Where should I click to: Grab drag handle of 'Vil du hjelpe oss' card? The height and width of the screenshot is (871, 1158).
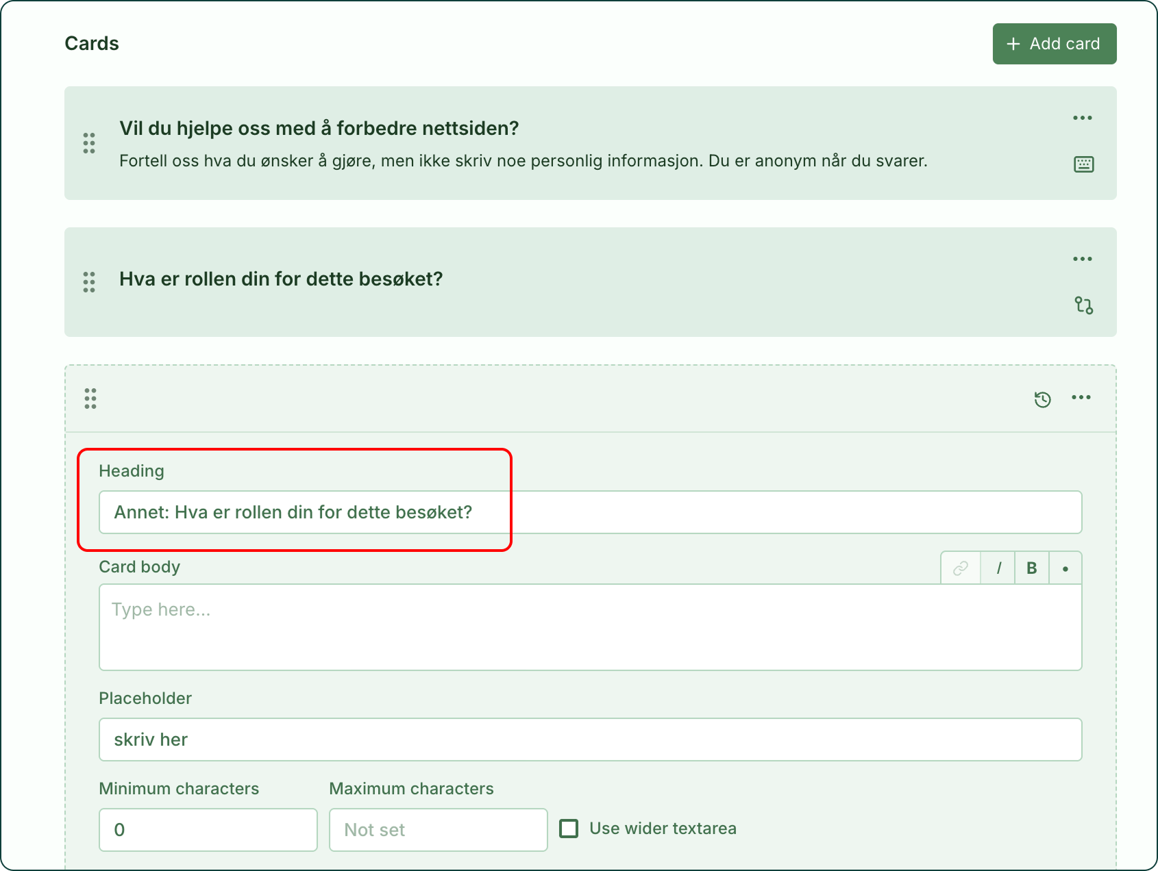tap(89, 143)
